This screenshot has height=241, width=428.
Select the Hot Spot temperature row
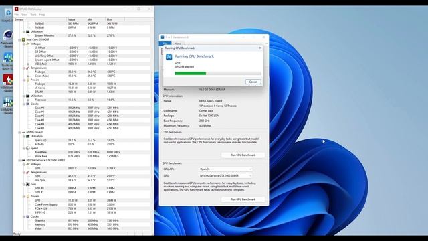pyautogui.click(x=82, y=180)
